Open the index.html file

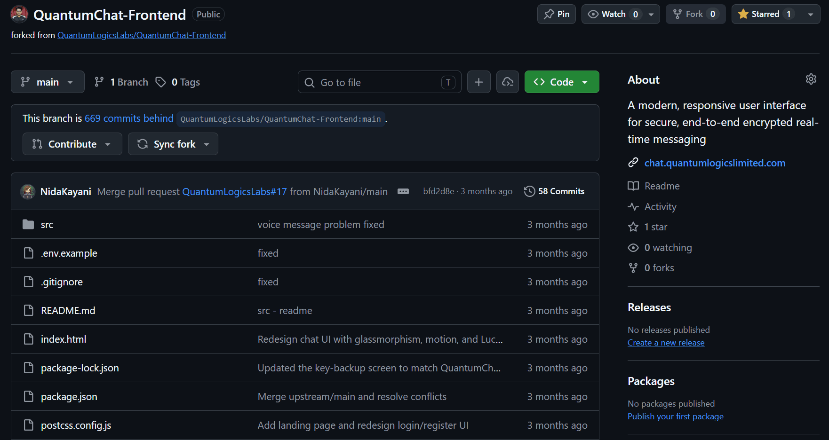point(64,339)
